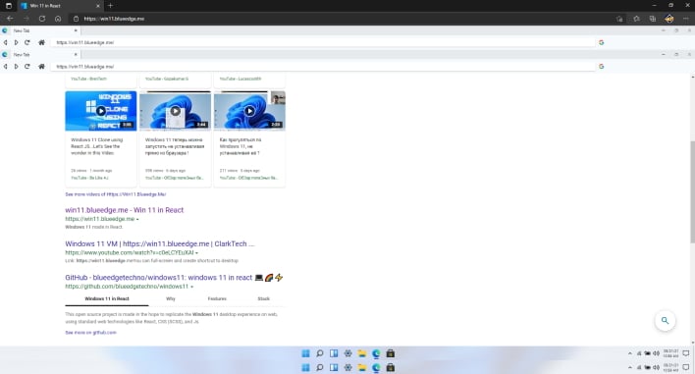
Task: Go home in the dark Edge toolbar
Action: pos(58,19)
